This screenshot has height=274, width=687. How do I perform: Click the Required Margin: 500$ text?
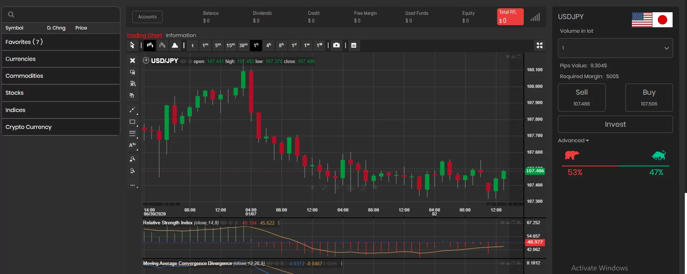click(x=589, y=76)
